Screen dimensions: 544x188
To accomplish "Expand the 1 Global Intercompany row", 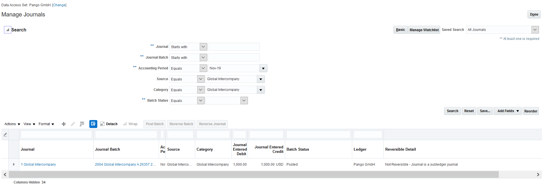I will (14, 164).
